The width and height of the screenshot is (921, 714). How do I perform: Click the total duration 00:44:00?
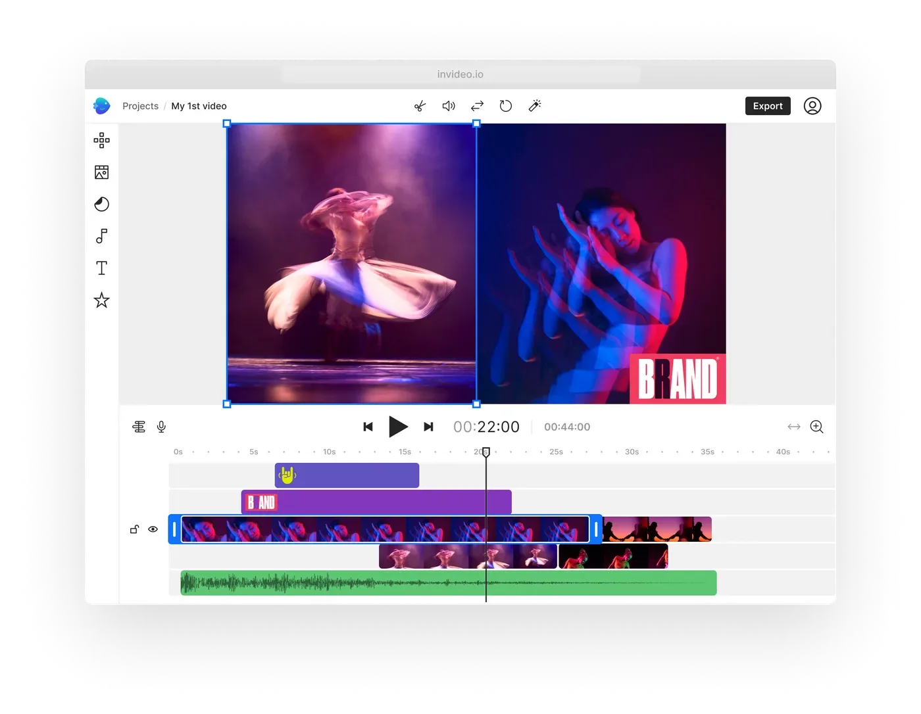567,427
